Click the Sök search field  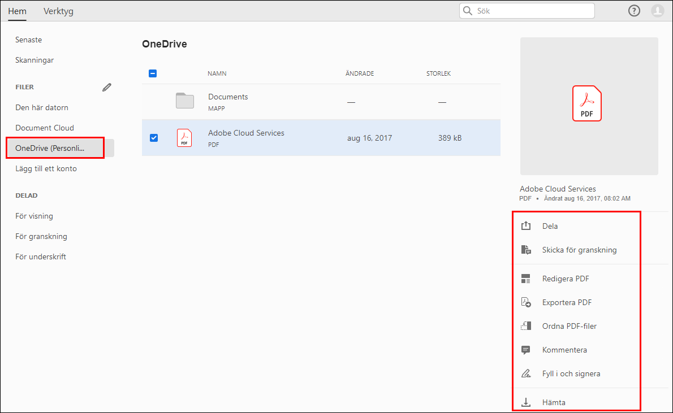(x=526, y=10)
